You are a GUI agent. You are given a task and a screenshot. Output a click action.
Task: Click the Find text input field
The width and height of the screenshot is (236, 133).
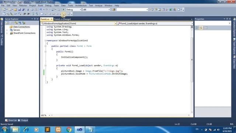click(x=131, y=10)
